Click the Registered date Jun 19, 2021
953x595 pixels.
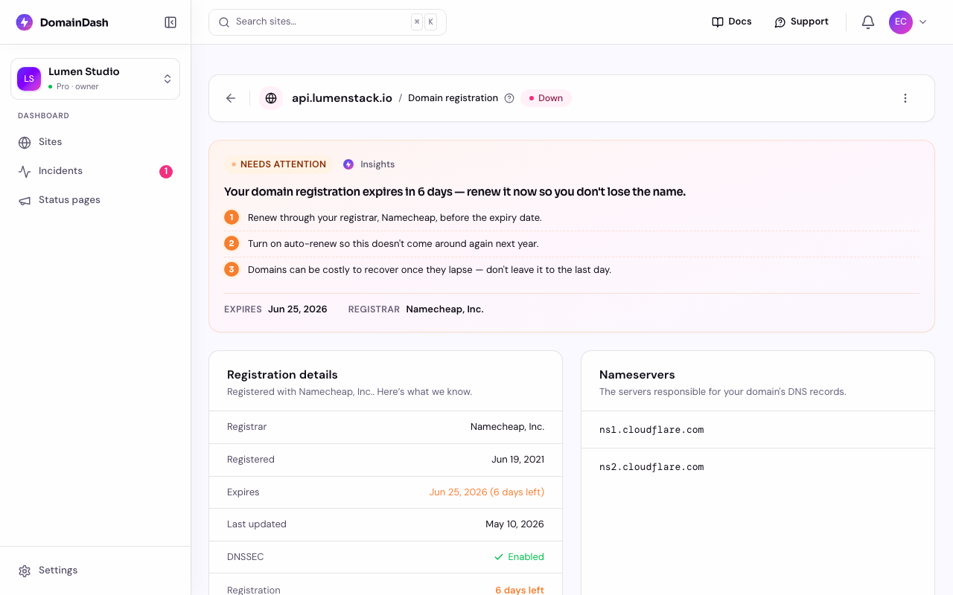[x=517, y=460]
